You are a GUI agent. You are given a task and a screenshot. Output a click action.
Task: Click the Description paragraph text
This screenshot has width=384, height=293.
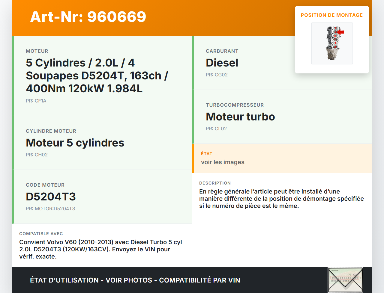coord(281,199)
